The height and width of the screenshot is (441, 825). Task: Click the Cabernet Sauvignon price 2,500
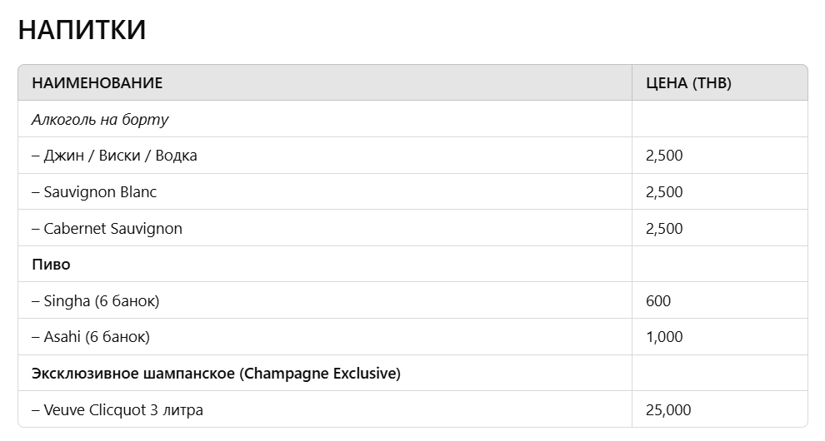664,229
